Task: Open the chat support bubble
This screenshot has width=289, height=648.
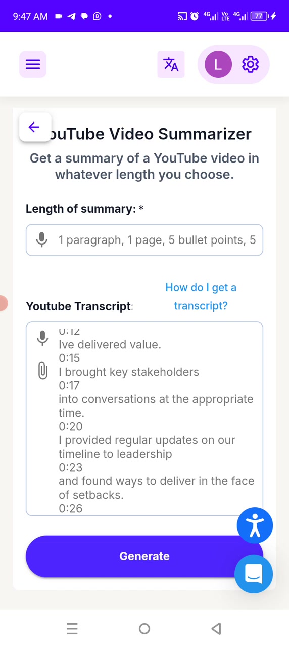Action: (254, 574)
